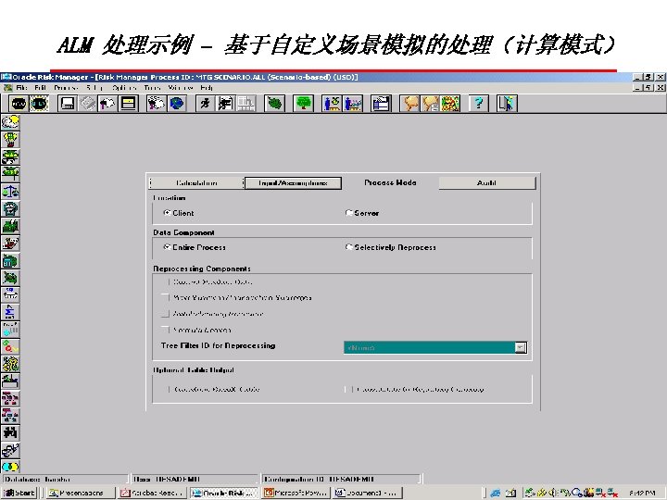Viewport: 667px width, 500px height.
Task: Open the Edit menu
Action: tap(41, 88)
